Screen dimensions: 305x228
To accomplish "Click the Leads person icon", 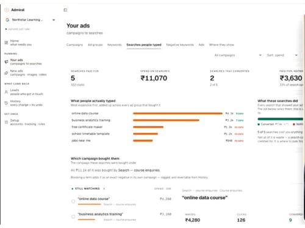I will tap(6, 92).
